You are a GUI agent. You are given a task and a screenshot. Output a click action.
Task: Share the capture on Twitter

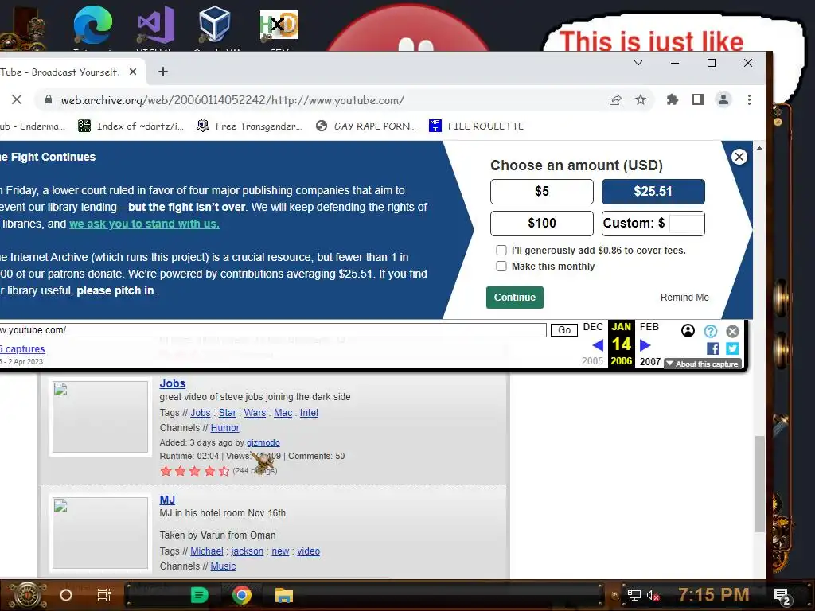click(x=732, y=348)
